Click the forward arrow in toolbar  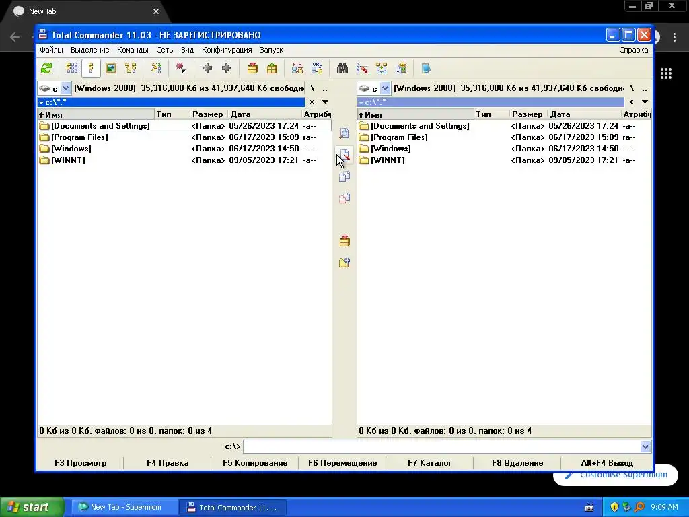coord(226,68)
